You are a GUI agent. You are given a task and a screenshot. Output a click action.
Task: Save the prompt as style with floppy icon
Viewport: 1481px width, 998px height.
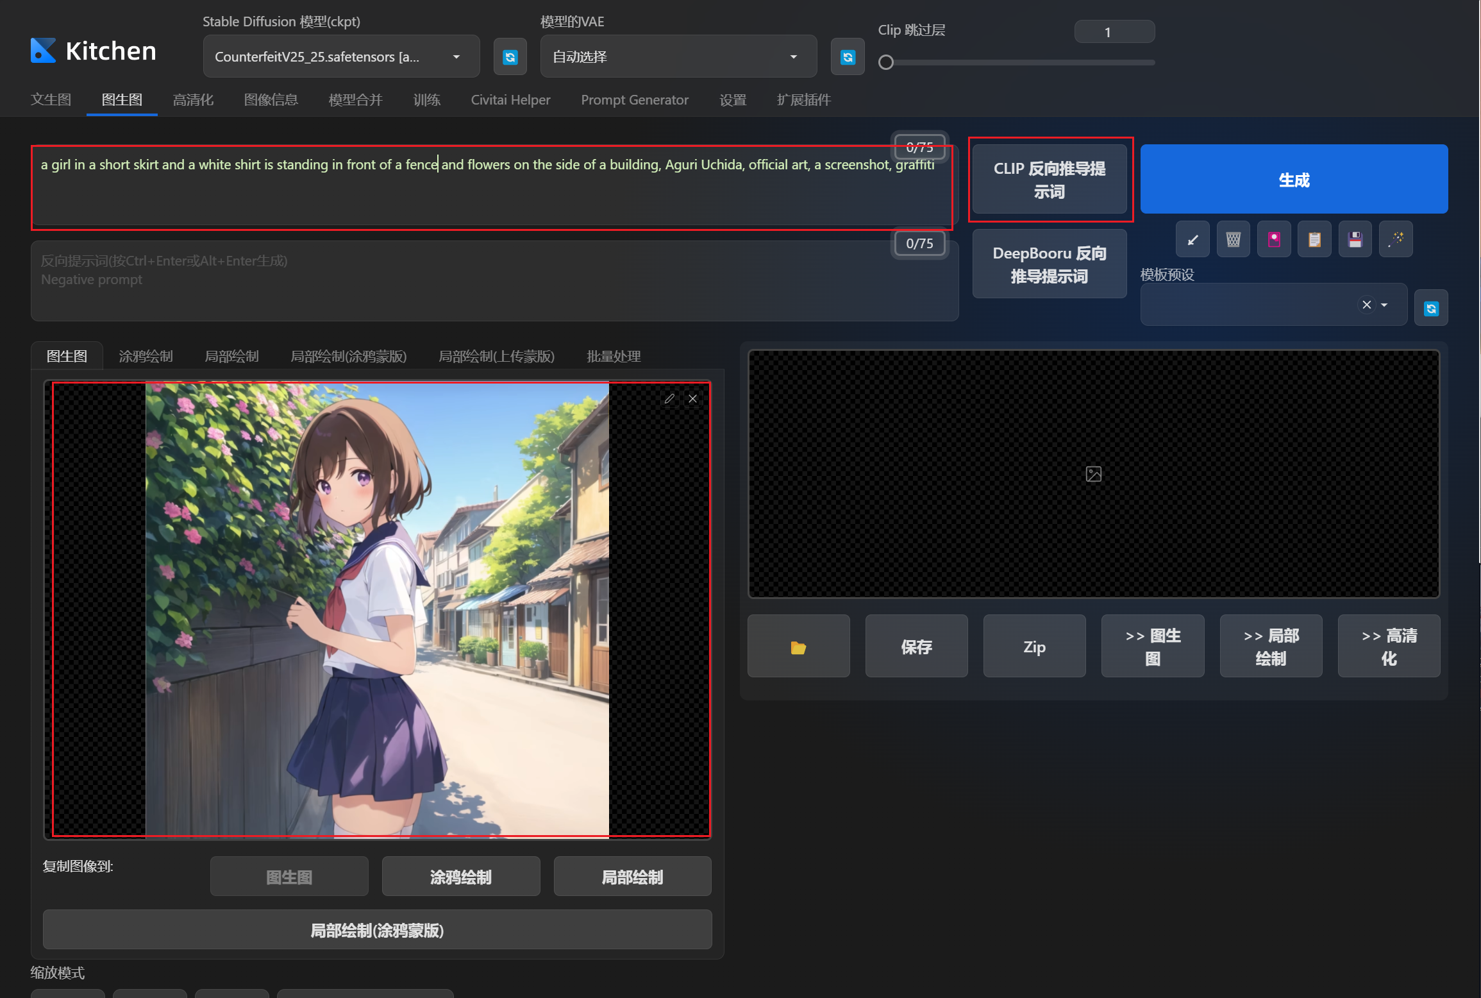[x=1355, y=240]
